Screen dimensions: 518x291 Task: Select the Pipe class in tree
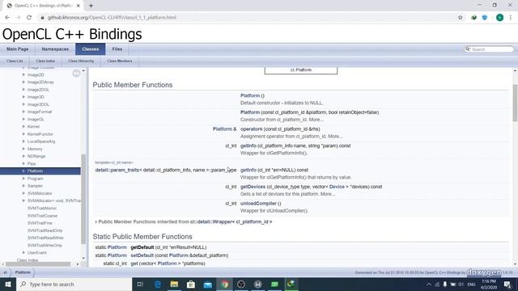tap(32, 163)
